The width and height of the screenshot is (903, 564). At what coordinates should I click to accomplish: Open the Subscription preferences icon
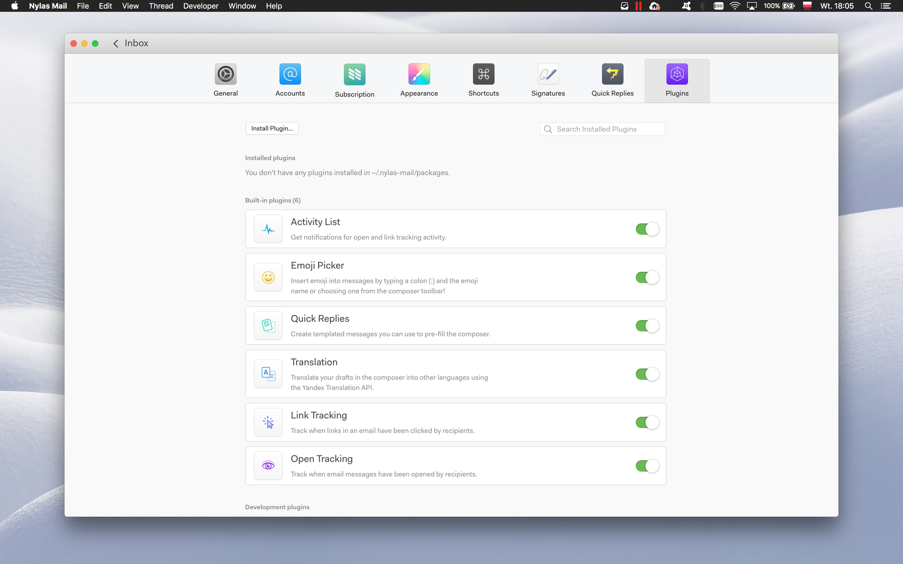click(x=354, y=74)
